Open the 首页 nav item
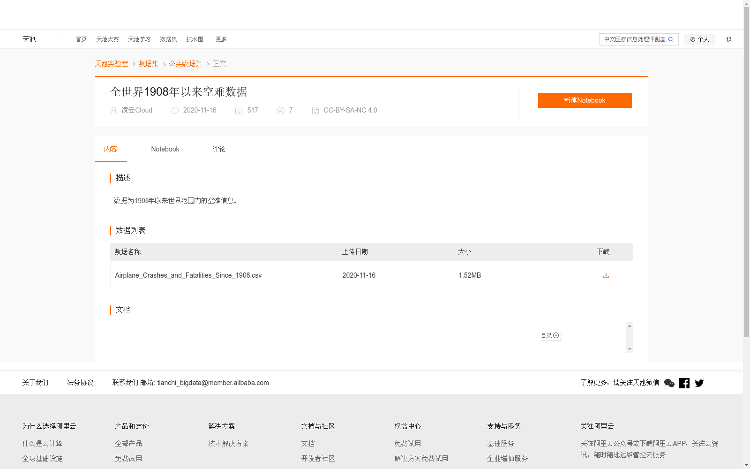The height and width of the screenshot is (469, 750). tap(81, 39)
